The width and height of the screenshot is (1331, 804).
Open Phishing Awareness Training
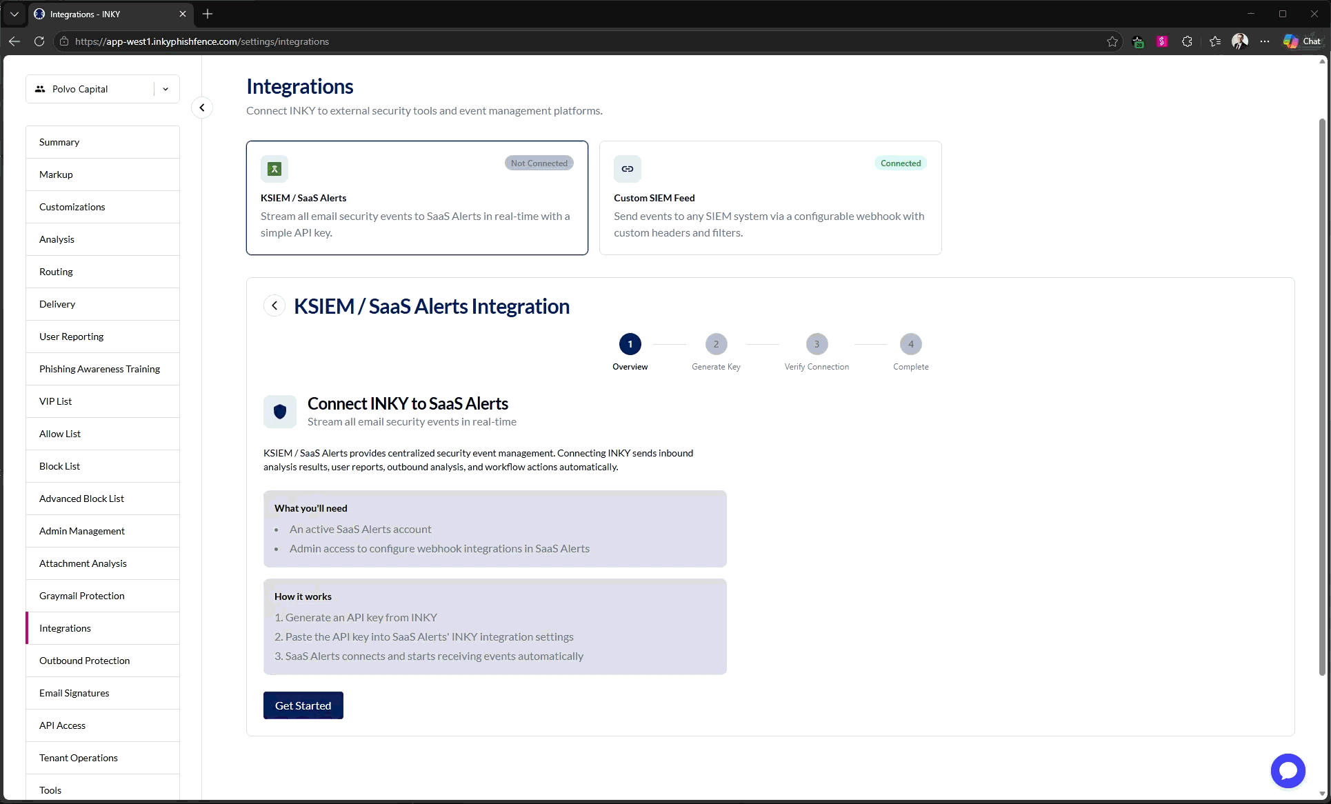[x=103, y=369]
